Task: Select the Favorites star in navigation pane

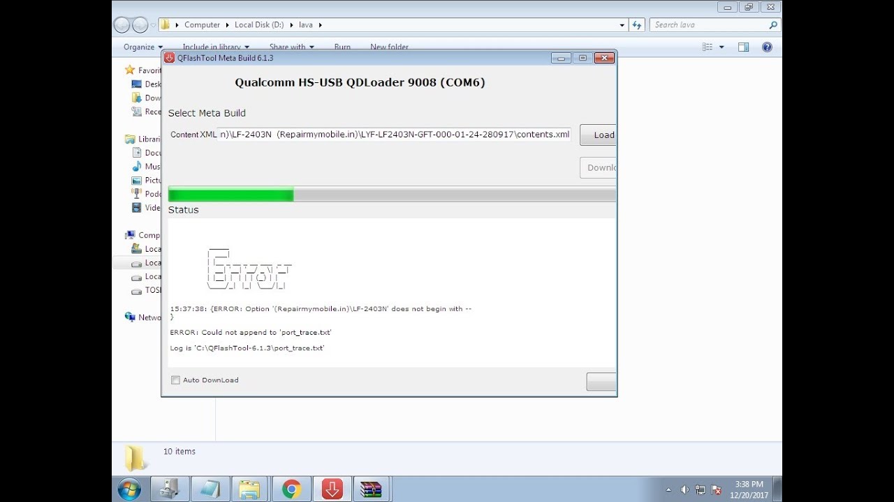Action: coord(129,70)
